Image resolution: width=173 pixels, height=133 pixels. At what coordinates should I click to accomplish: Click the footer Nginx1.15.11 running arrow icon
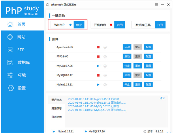pos(54,132)
